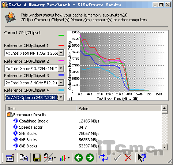The width and height of the screenshot is (173, 165).
Task: Click the copy to clipboard icon
Action: (x=24, y=158)
